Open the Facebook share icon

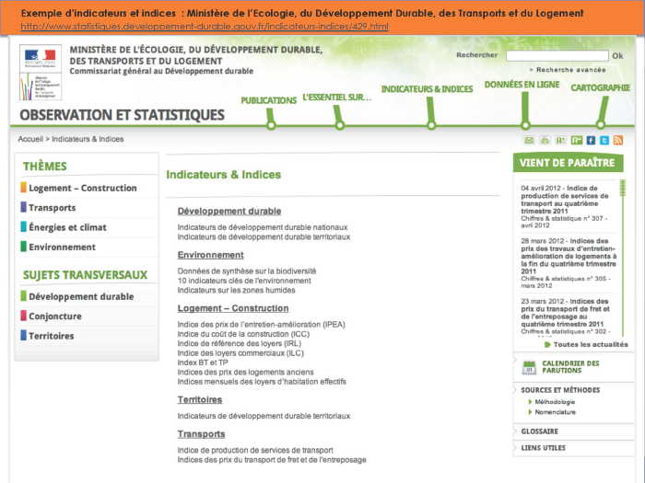point(591,141)
